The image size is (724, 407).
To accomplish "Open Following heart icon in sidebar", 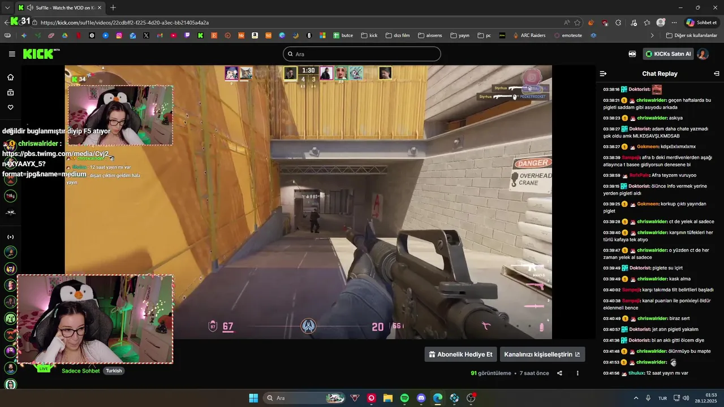I will [x=10, y=107].
